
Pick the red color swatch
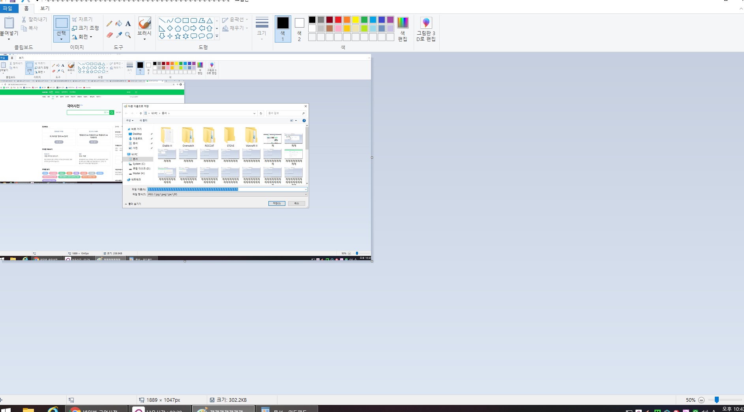338,20
